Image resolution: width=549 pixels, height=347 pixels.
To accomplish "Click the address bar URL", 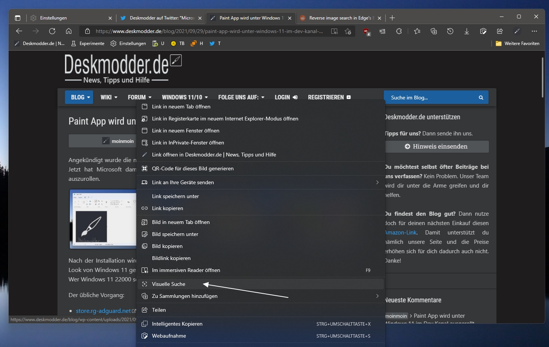I will point(209,31).
